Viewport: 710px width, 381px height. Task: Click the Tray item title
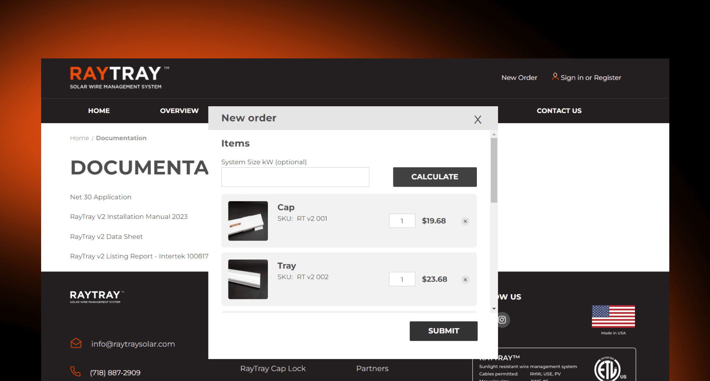click(x=287, y=266)
